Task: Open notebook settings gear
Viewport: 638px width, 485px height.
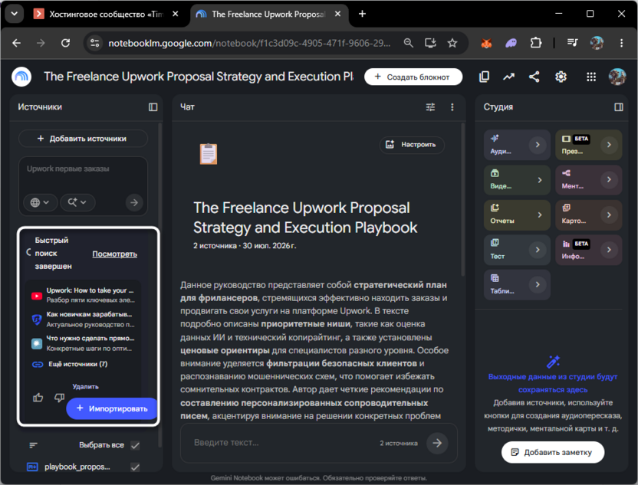Action: 561,77
